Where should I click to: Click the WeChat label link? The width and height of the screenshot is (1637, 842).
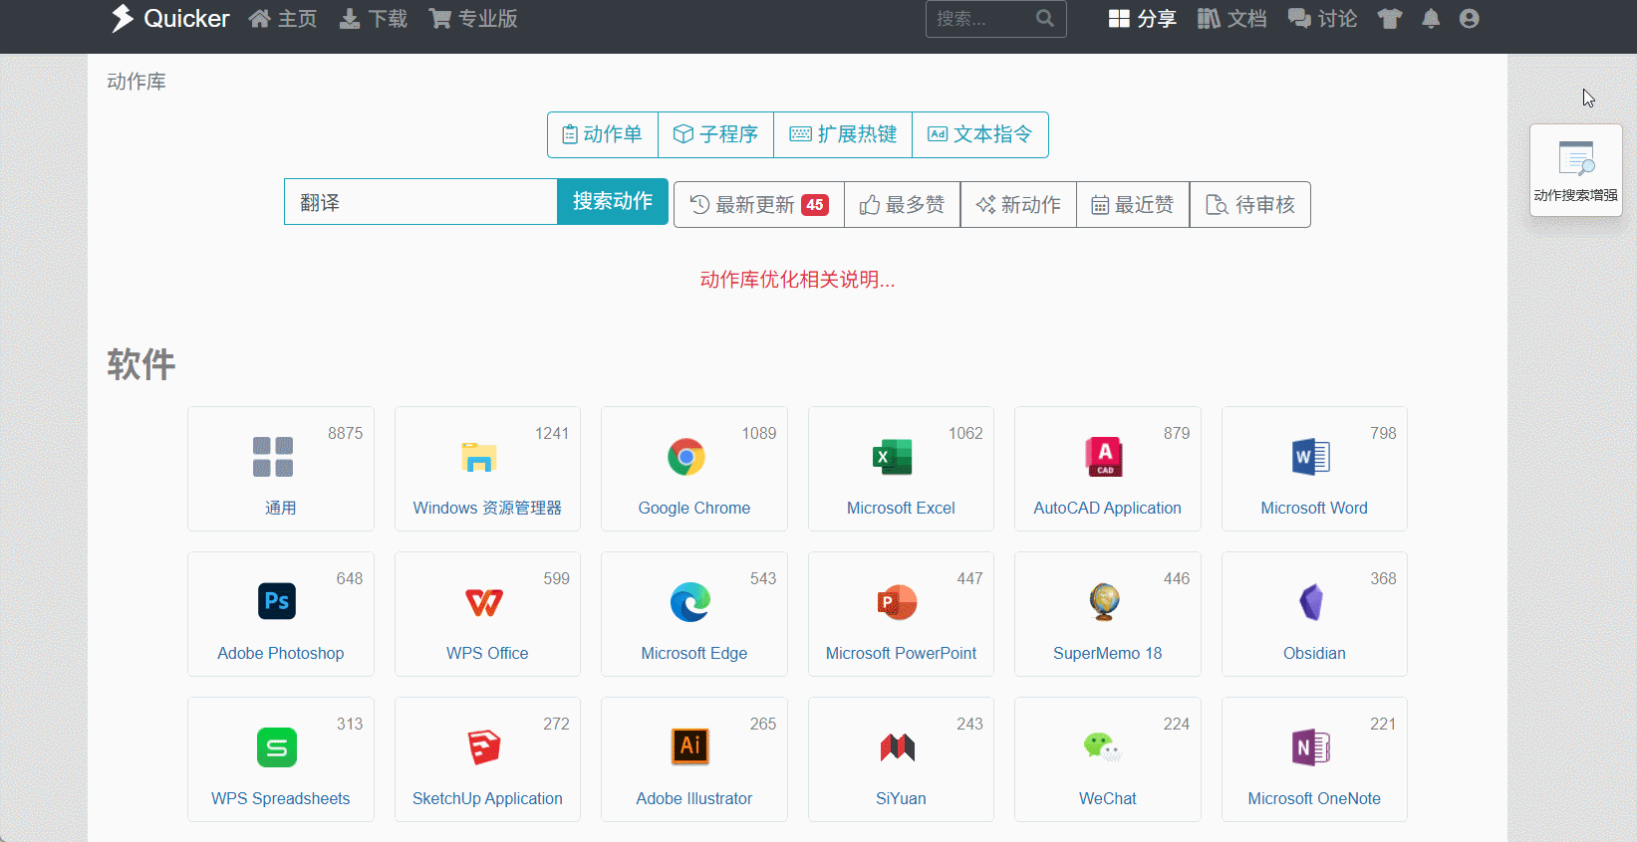click(1108, 798)
